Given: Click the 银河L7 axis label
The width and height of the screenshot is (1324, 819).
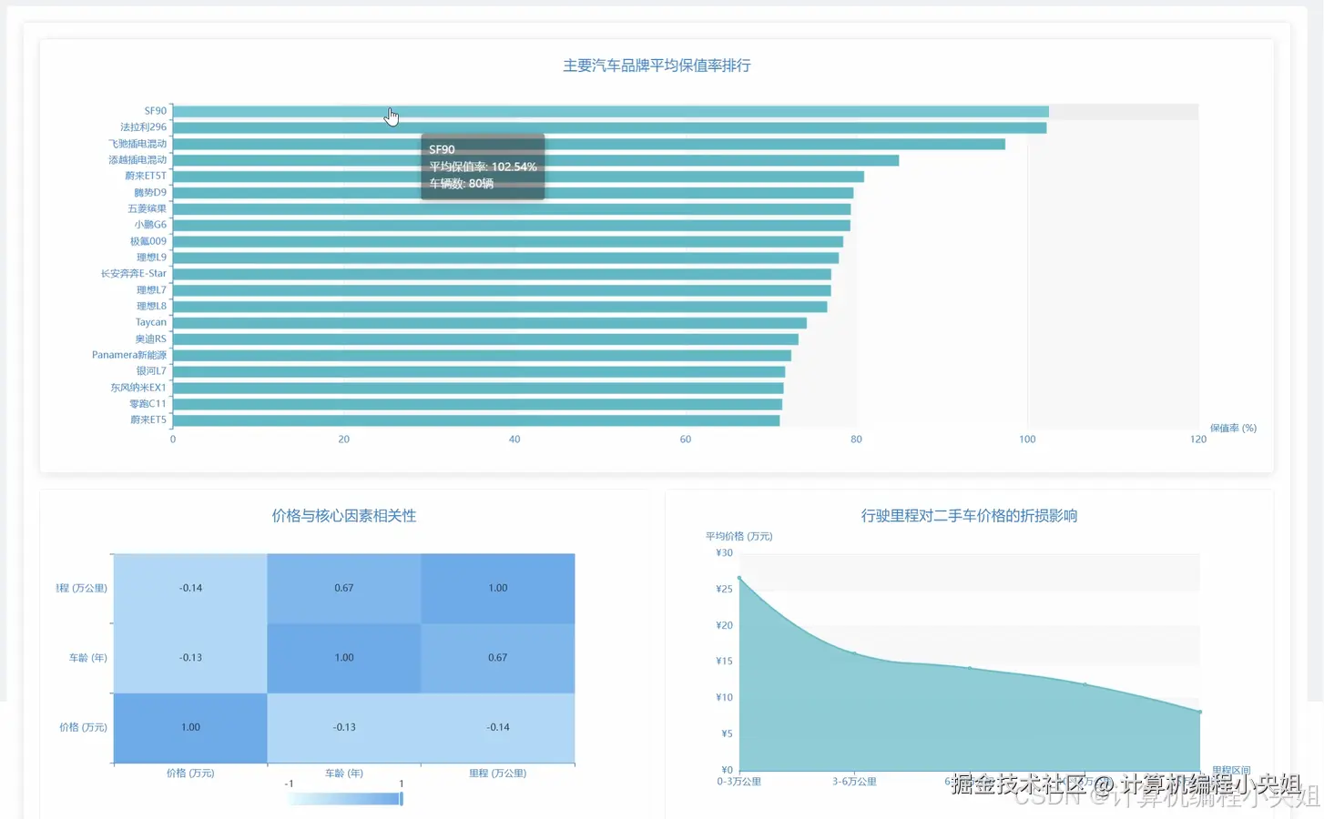Looking at the screenshot, I should (x=151, y=371).
